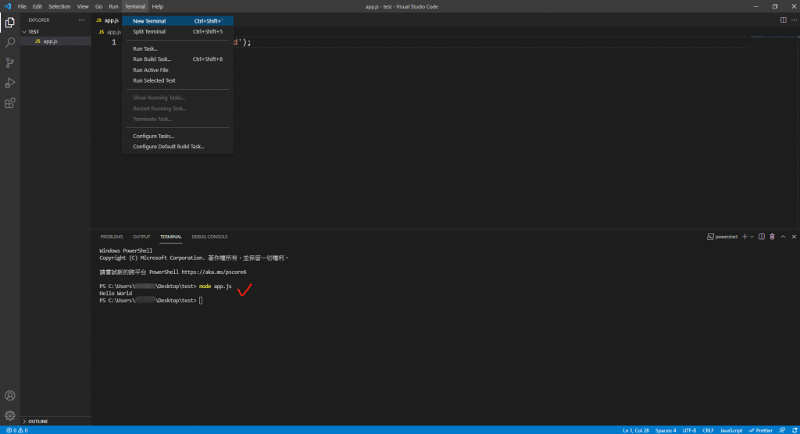The image size is (800, 434).
Task: Open the Run menu
Action: coord(113,6)
